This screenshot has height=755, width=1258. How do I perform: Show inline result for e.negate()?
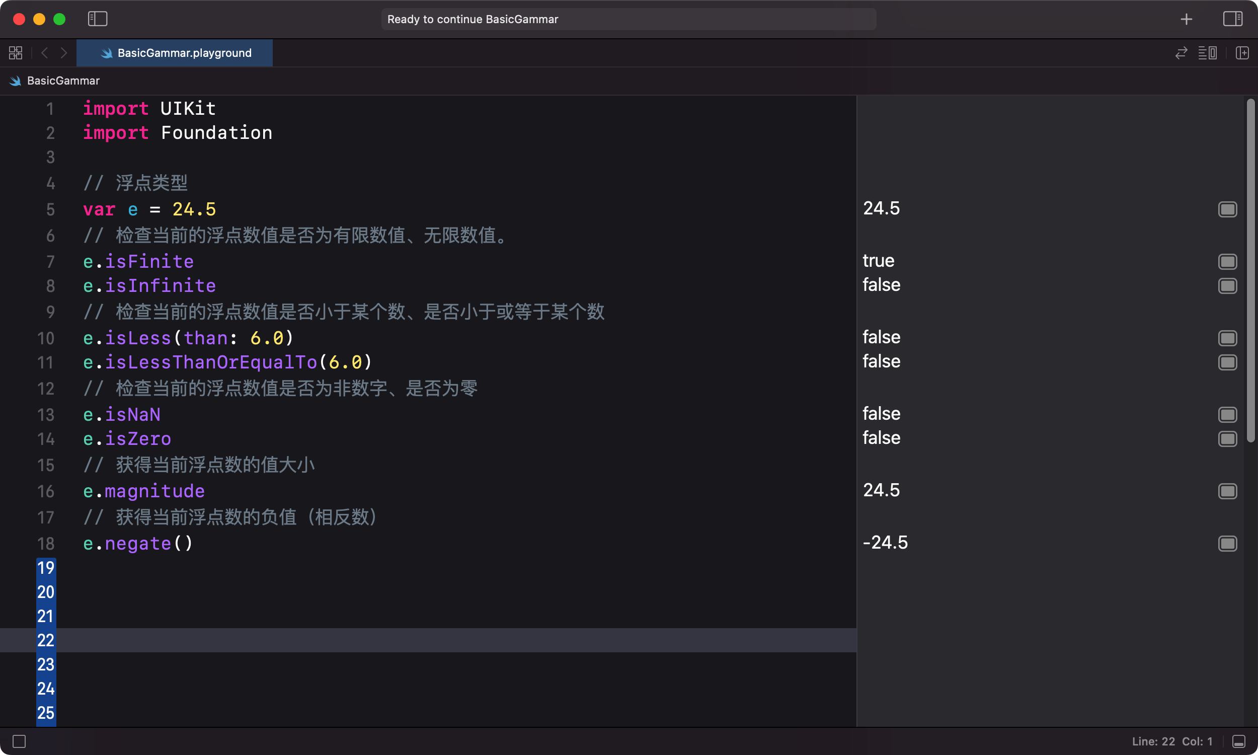pyautogui.click(x=1227, y=544)
